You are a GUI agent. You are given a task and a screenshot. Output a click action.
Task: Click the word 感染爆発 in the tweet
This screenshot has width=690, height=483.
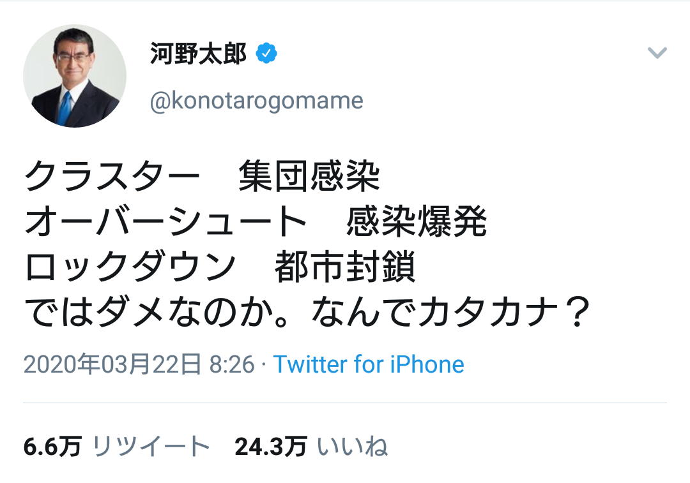pos(417,223)
